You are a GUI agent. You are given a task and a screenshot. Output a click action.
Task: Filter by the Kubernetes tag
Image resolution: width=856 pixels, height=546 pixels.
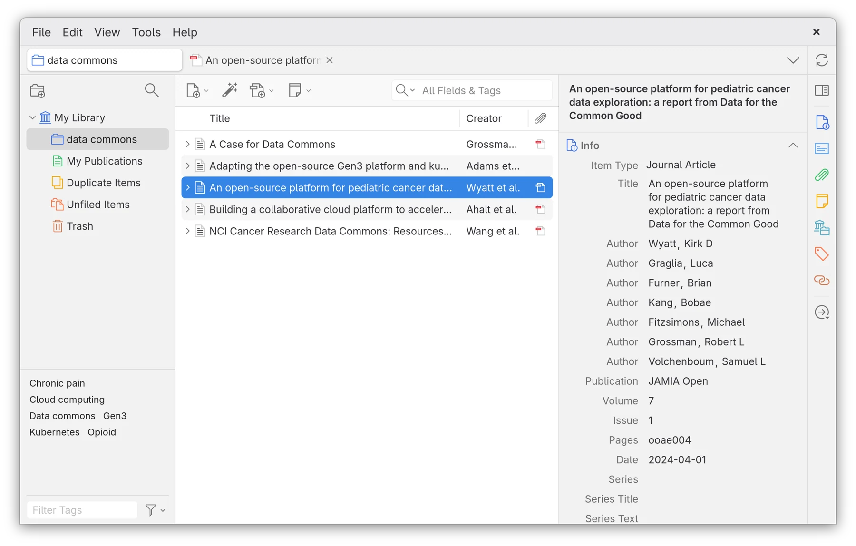tap(55, 432)
